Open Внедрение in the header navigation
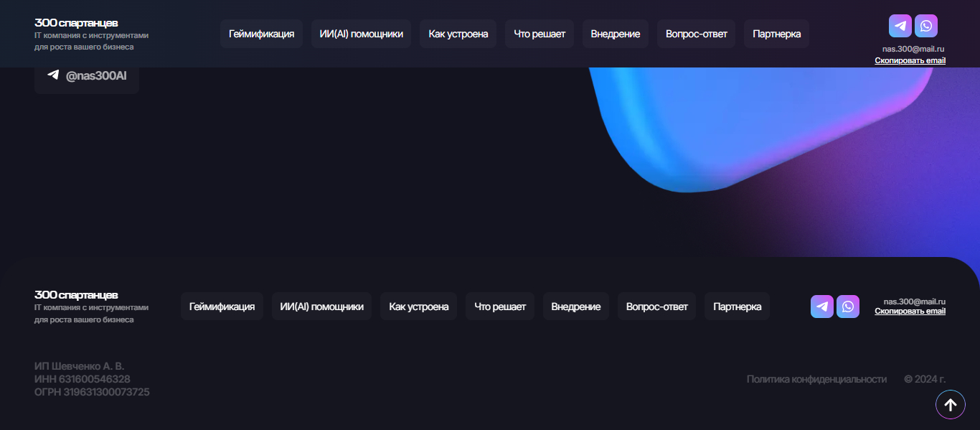This screenshot has height=430, width=980. pos(616,34)
